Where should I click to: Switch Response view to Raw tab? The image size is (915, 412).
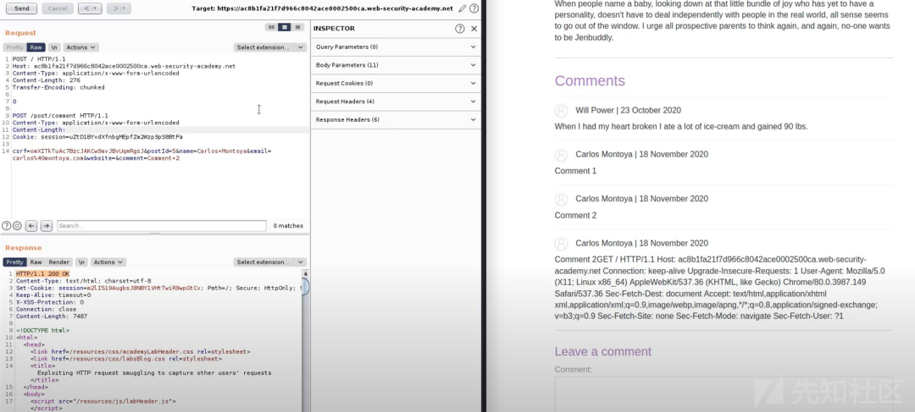pyautogui.click(x=36, y=262)
